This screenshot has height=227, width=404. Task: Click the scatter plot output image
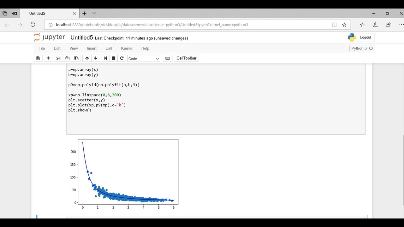click(x=124, y=174)
